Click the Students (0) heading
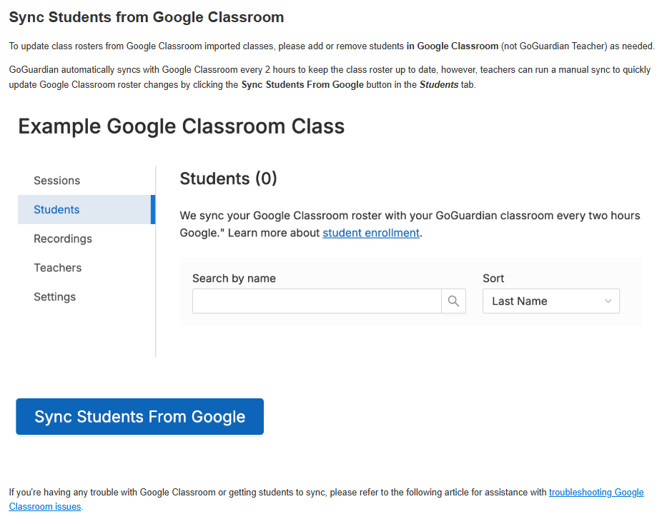The width and height of the screenshot is (662, 524). pyautogui.click(x=228, y=178)
